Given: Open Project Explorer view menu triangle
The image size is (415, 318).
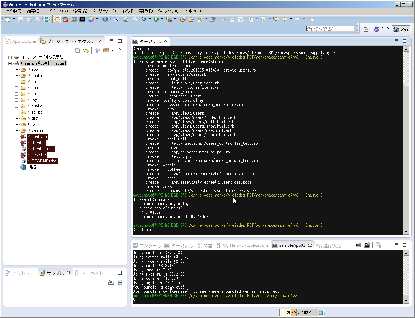Looking at the screenshot, I should coord(121,49).
